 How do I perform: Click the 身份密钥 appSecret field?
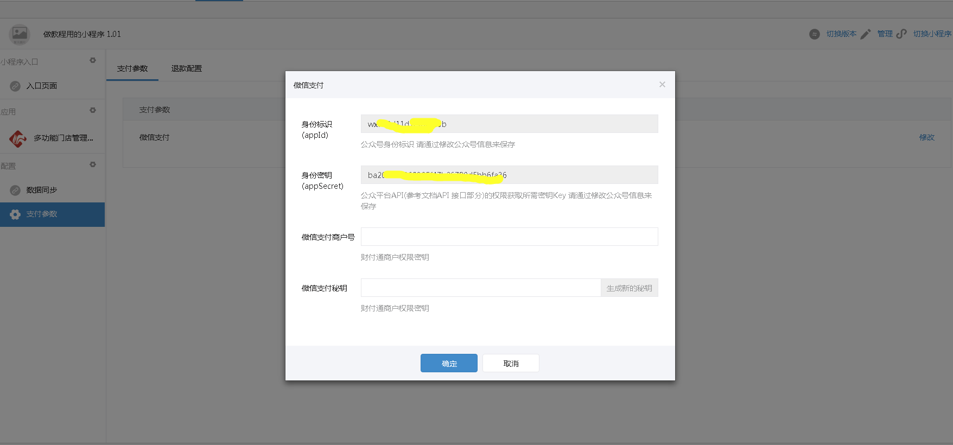click(x=509, y=175)
